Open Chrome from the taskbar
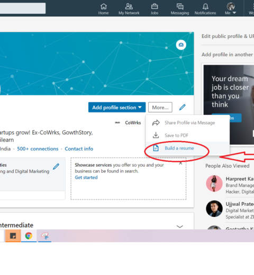This screenshot has height=275, width=254. (x=29, y=236)
